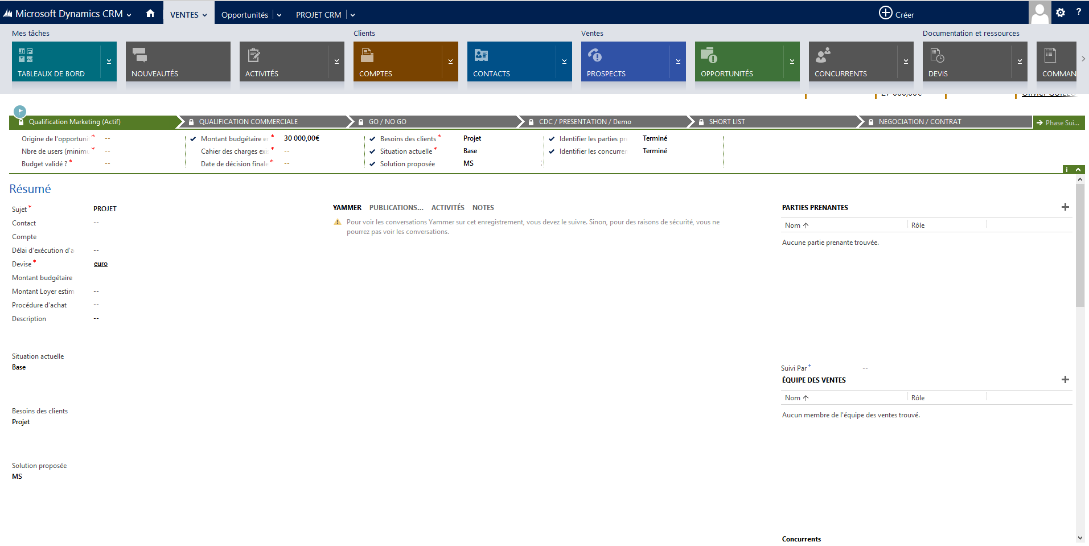Click the Sujet field value PROJET

pyautogui.click(x=105, y=209)
